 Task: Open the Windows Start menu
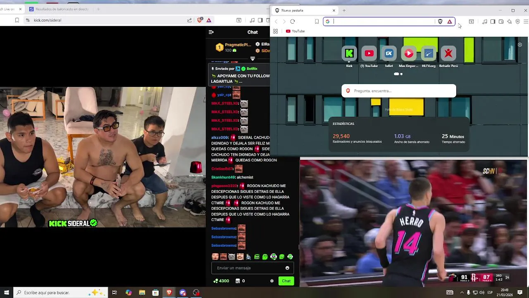pyautogui.click(x=6, y=293)
